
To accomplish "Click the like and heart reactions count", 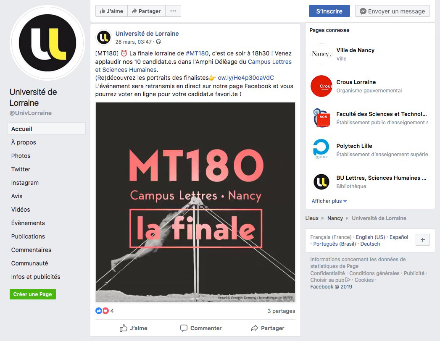I will tap(105, 311).
